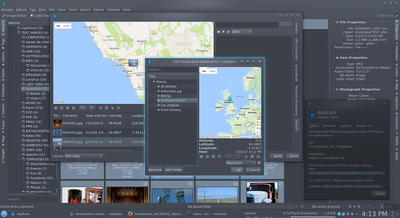400x218 pixels.
Task: Switch the California map to Satellite view
Action: tap(67, 26)
